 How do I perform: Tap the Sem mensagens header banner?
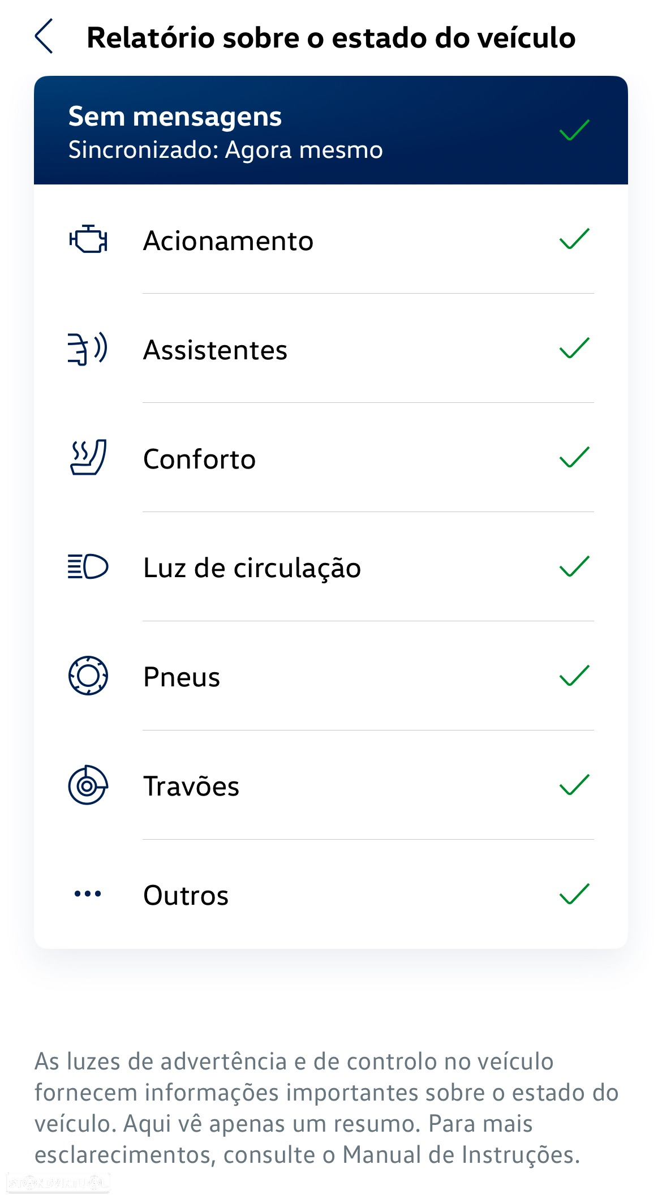tap(331, 130)
